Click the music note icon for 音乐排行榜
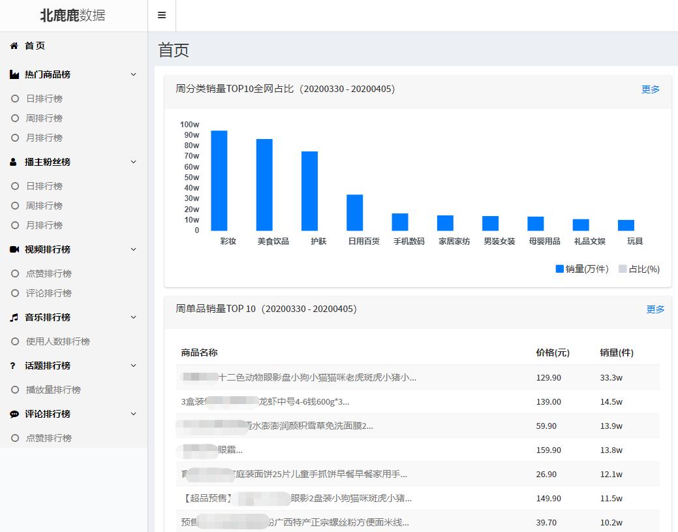This screenshot has width=678, height=532. (x=14, y=317)
